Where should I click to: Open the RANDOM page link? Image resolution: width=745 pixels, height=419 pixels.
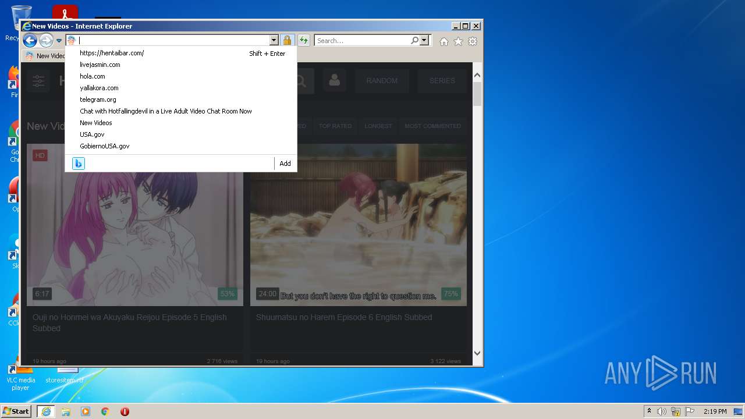coord(382,81)
